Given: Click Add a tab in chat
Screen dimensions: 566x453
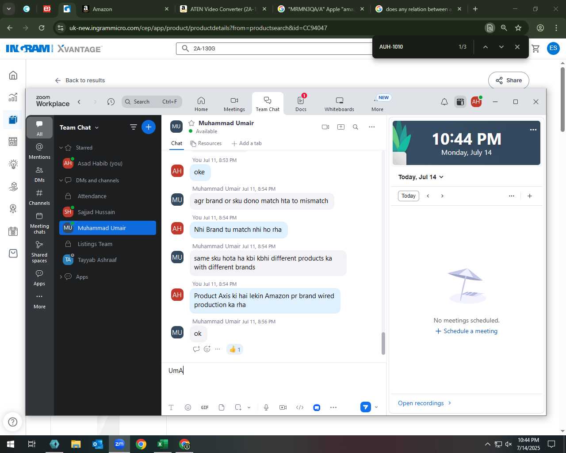Looking at the screenshot, I should [247, 143].
